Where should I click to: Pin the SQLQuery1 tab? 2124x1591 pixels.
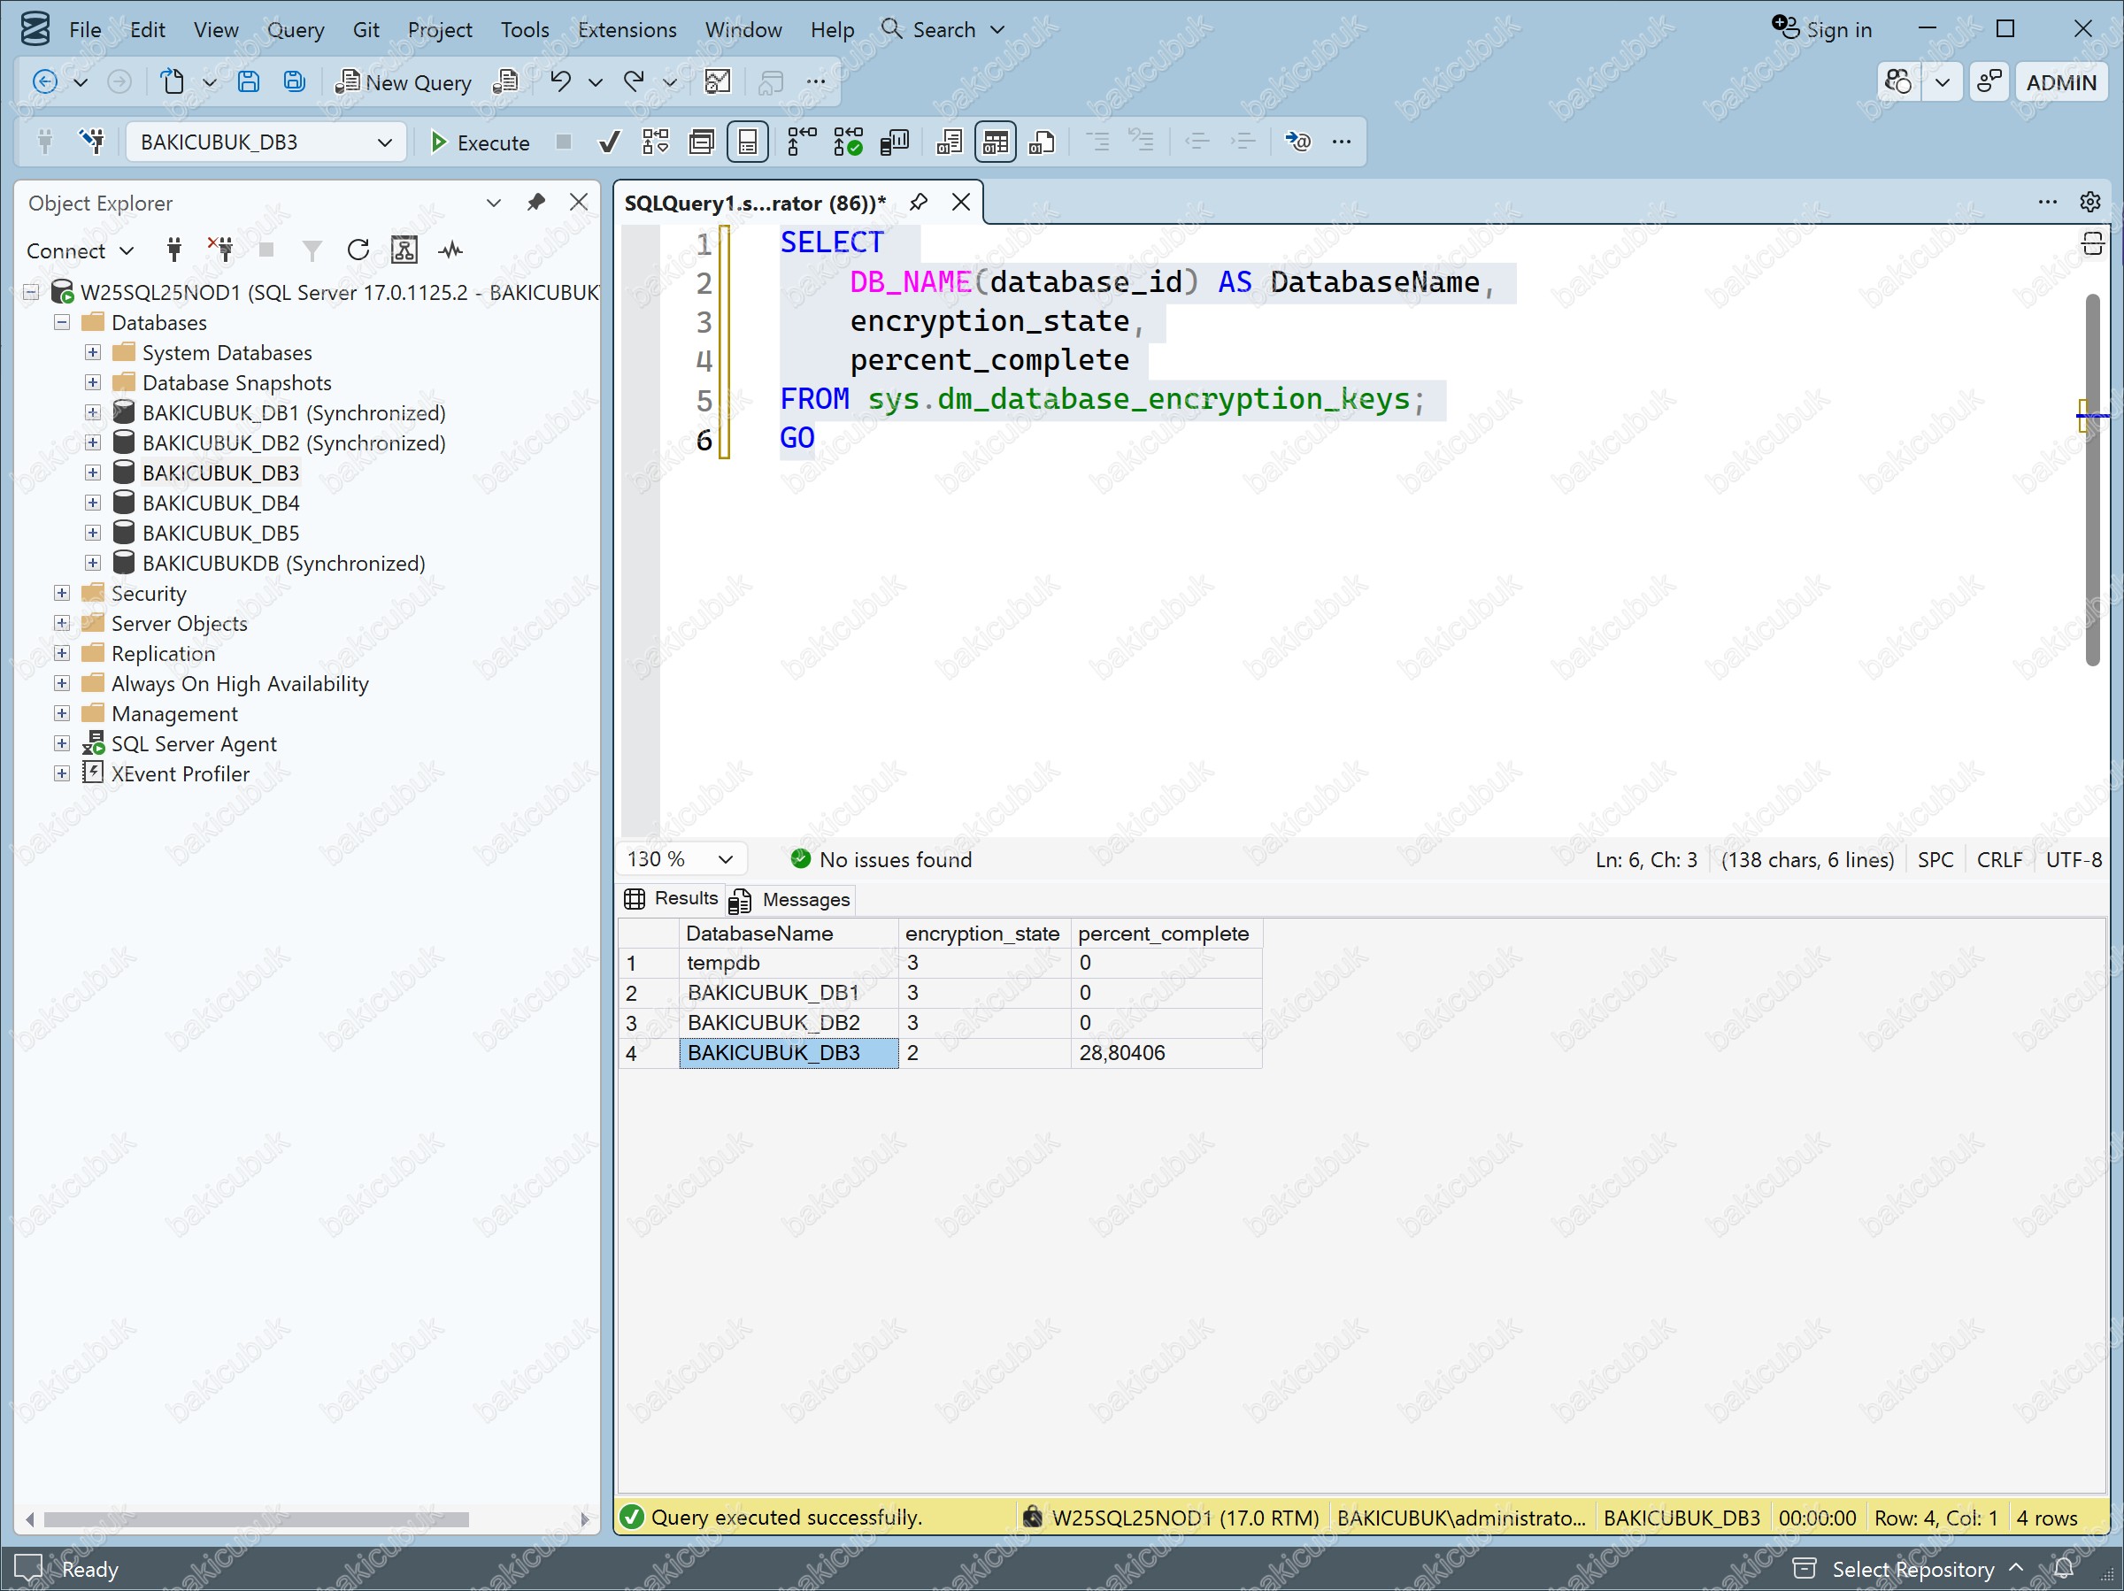point(918,203)
